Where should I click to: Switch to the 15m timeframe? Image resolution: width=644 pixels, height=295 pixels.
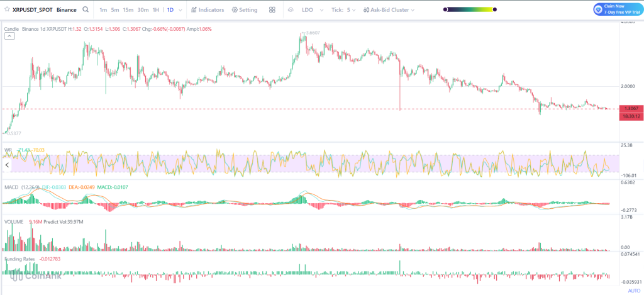[128, 10]
